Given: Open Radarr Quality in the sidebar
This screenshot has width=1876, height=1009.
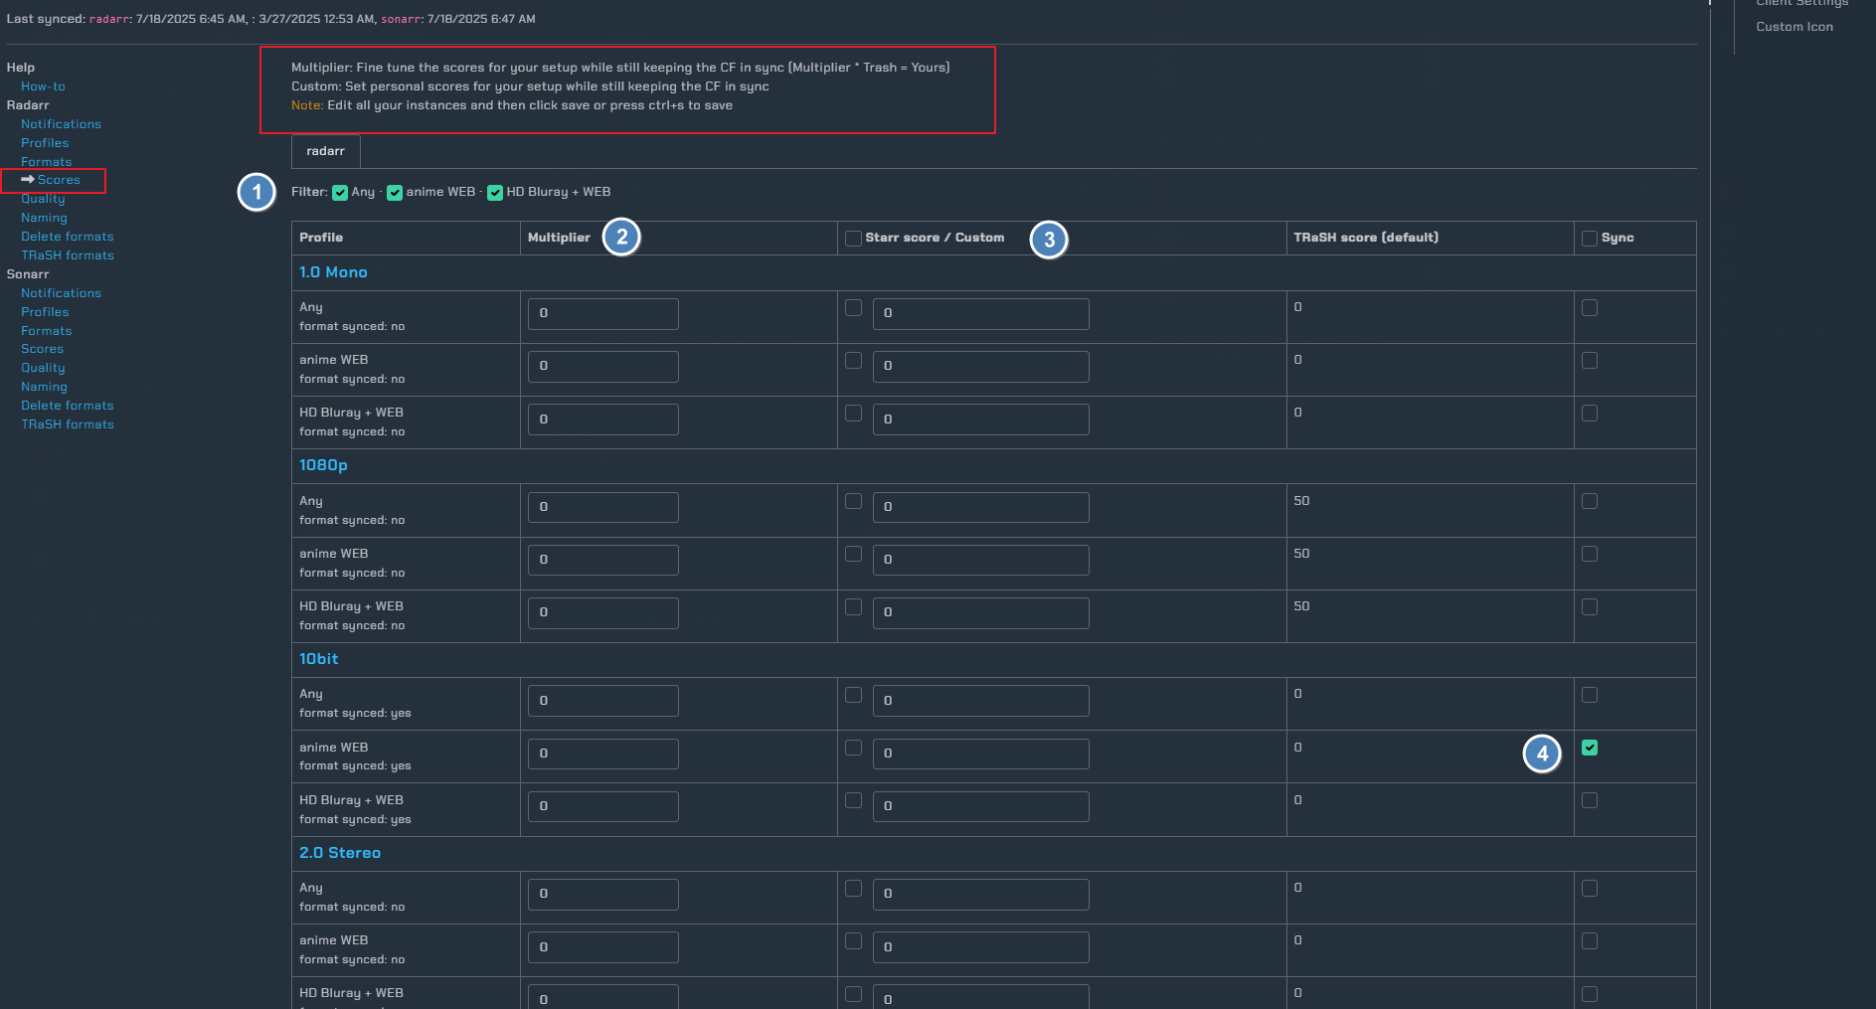Looking at the screenshot, I should pyautogui.click(x=43, y=199).
